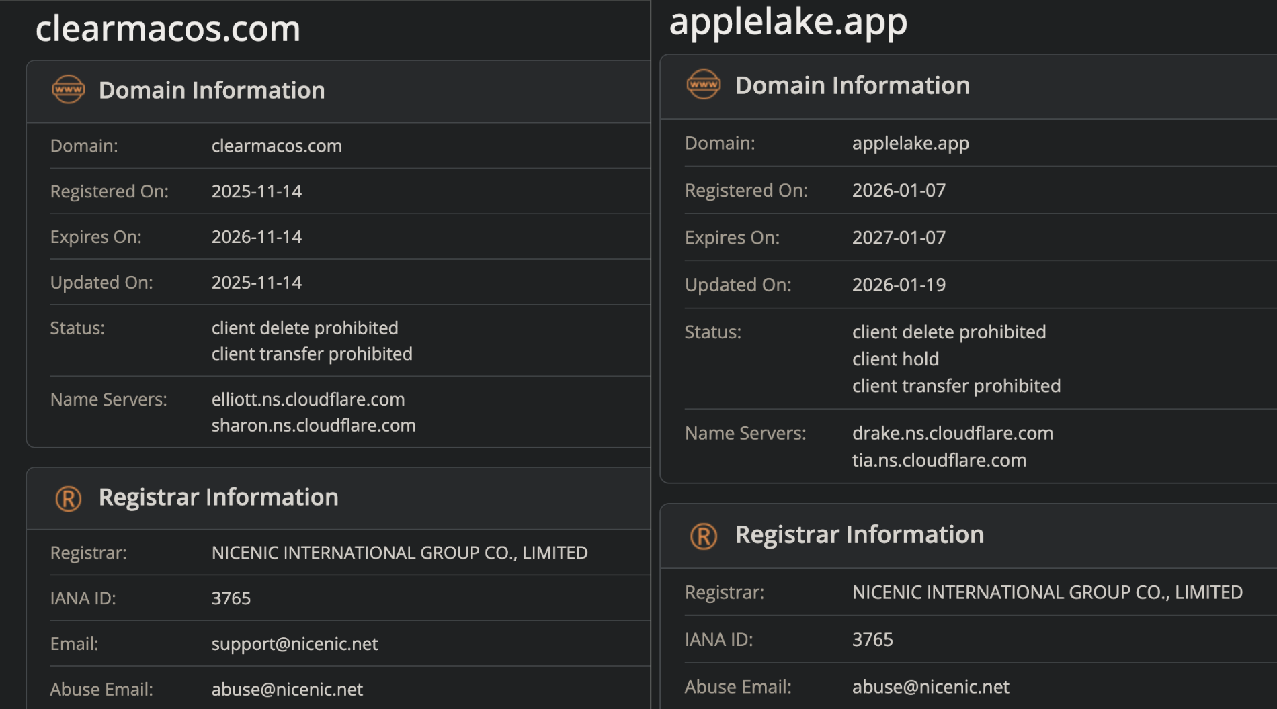The height and width of the screenshot is (709, 1277).
Task: Click the www globe icon above clearmacos.com details
Action: pyautogui.click(x=69, y=90)
